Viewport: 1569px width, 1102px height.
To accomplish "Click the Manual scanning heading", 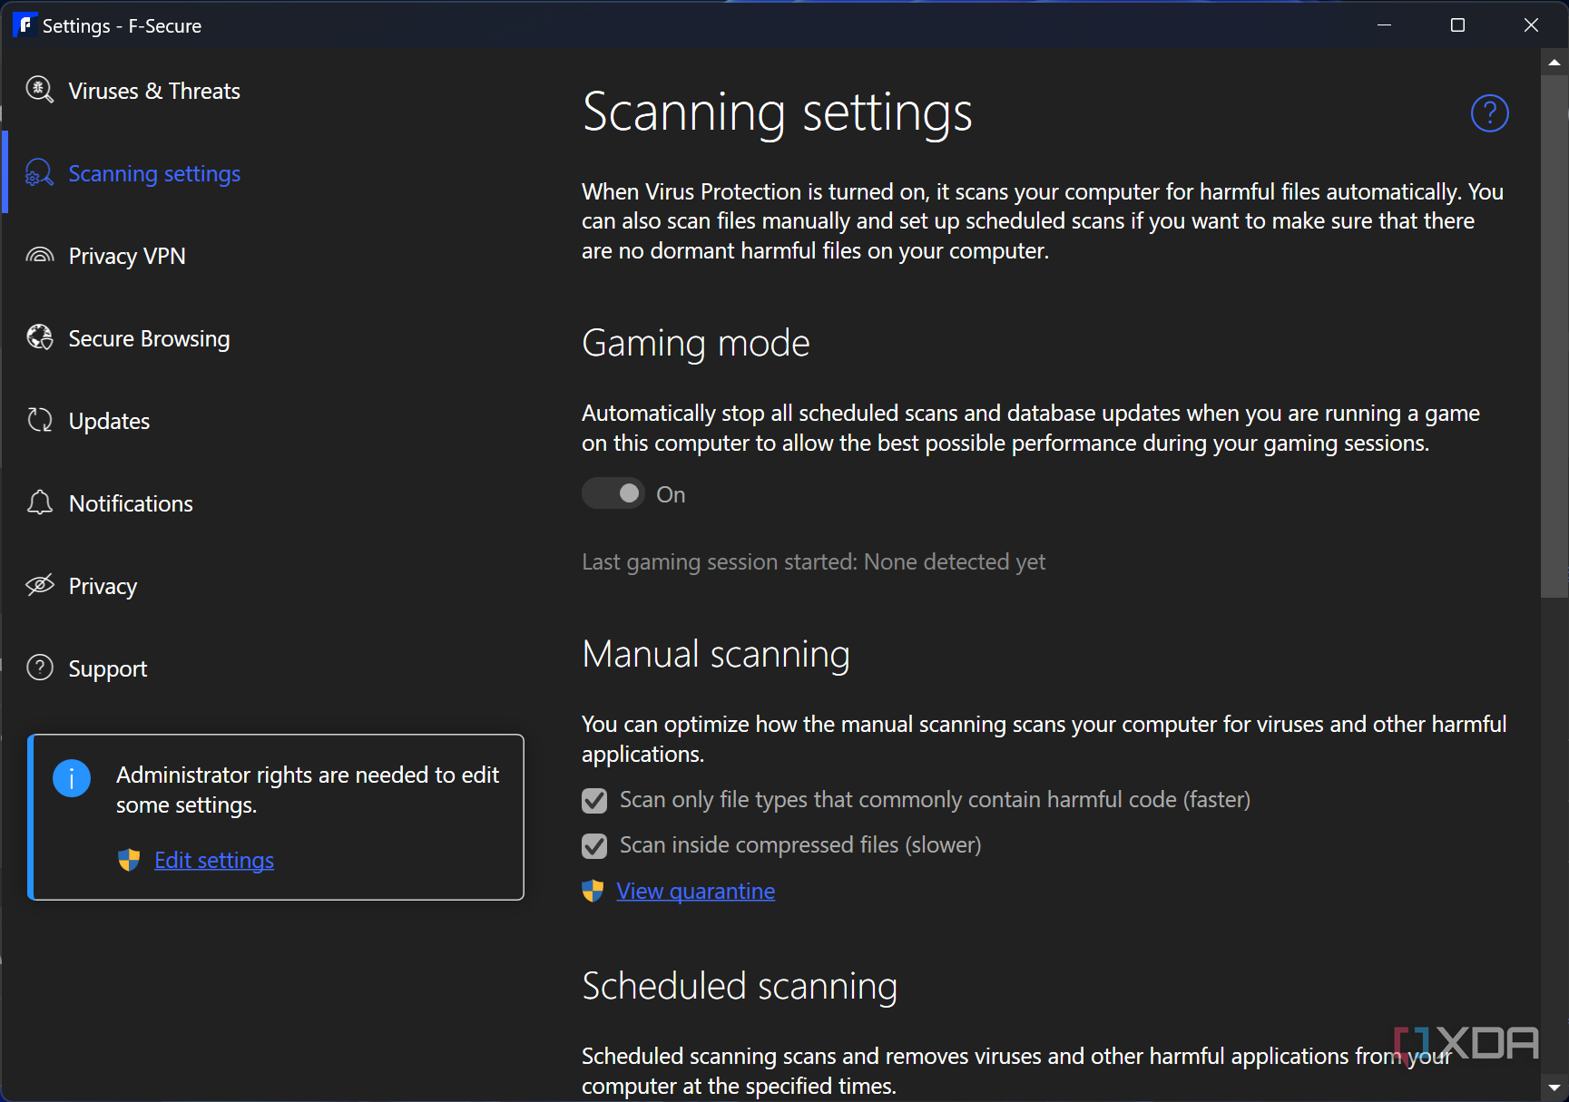I will [x=716, y=654].
